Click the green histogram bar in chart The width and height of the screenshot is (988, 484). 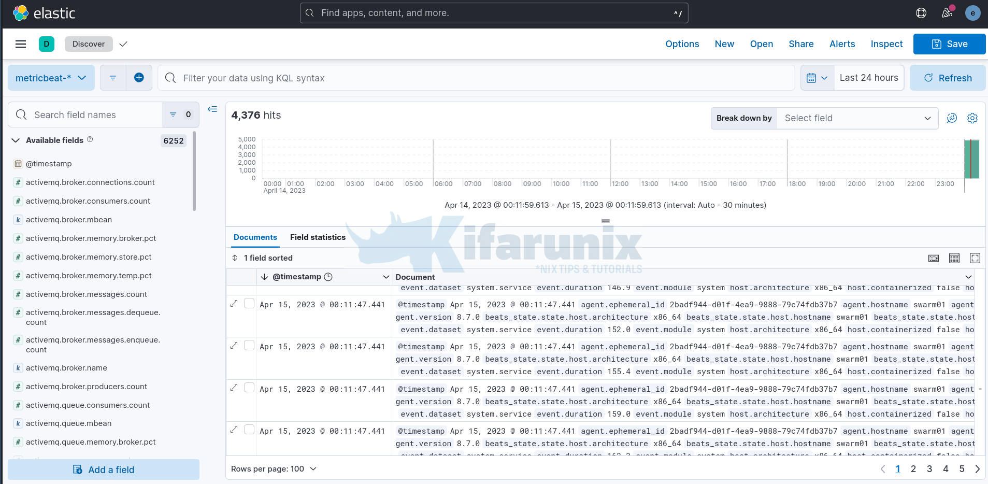(971, 159)
